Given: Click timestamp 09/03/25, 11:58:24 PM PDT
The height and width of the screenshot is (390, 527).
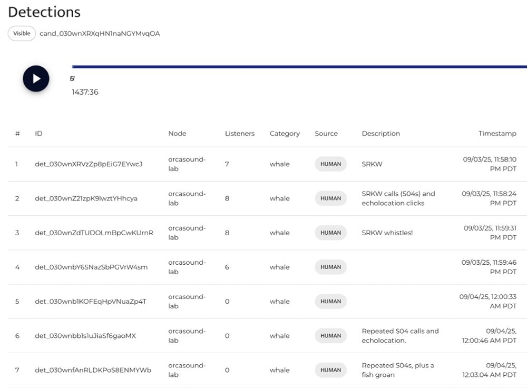Looking at the screenshot, I should (489, 198).
